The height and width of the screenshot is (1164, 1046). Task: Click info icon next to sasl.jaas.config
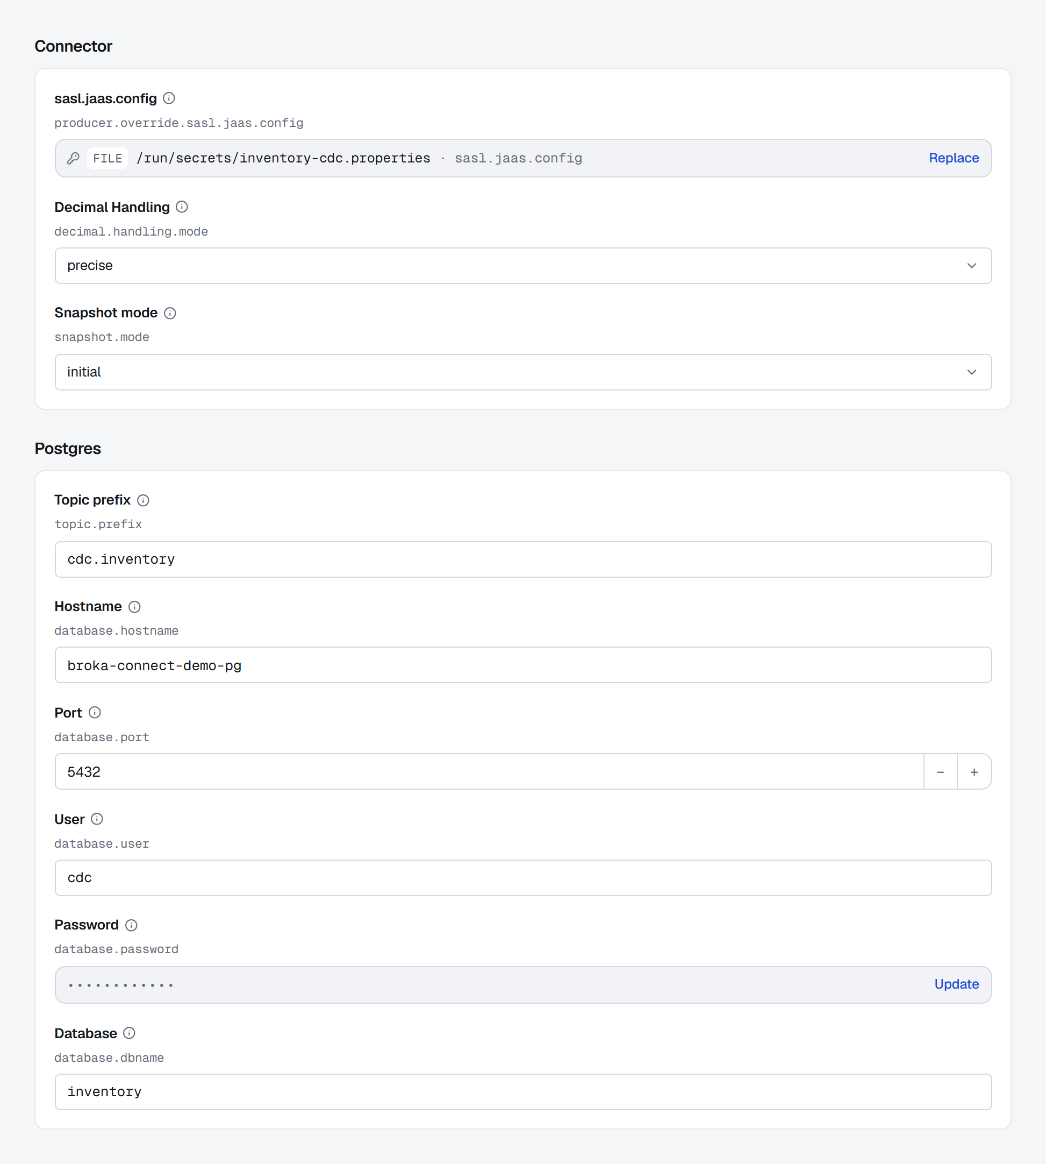pyautogui.click(x=169, y=98)
